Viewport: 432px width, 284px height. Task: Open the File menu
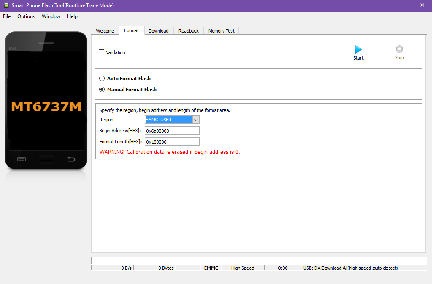7,16
